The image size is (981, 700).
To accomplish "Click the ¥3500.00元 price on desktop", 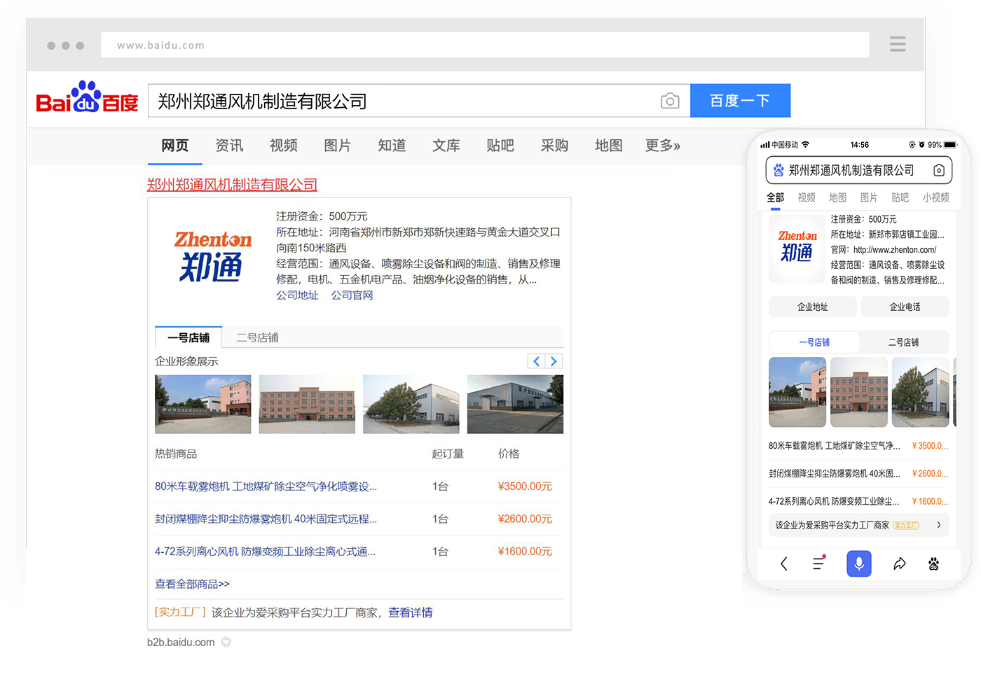I will (x=525, y=486).
